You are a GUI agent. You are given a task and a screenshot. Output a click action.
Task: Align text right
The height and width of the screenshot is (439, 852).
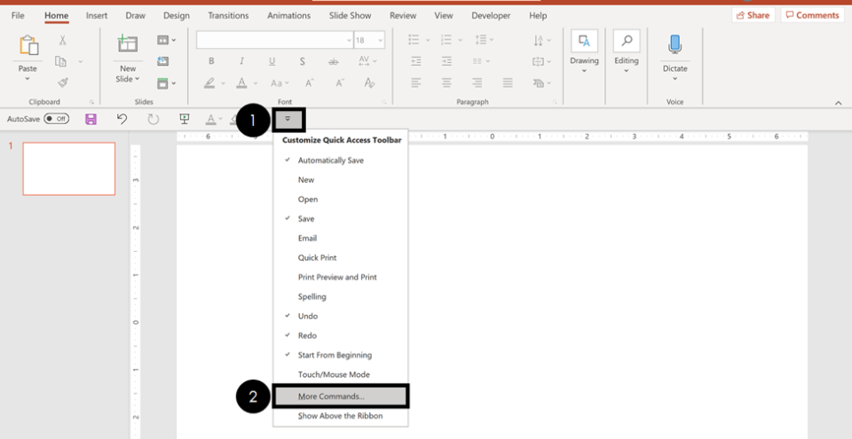click(x=477, y=82)
